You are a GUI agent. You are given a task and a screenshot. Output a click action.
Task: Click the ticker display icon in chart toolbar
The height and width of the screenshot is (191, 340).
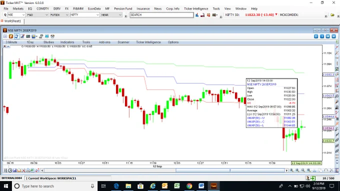[28, 36]
